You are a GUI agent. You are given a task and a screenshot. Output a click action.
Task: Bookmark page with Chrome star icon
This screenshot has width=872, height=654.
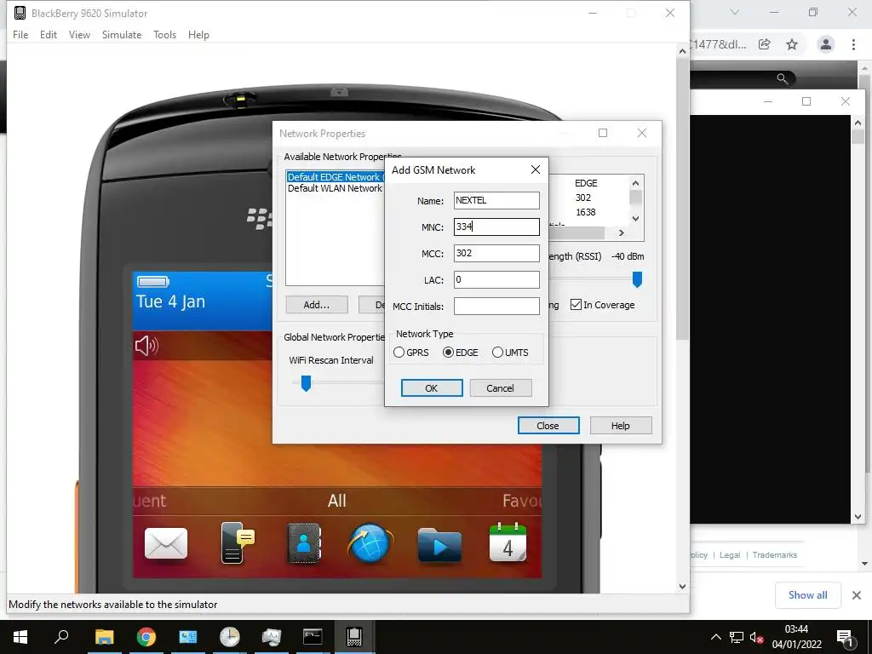pos(792,44)
